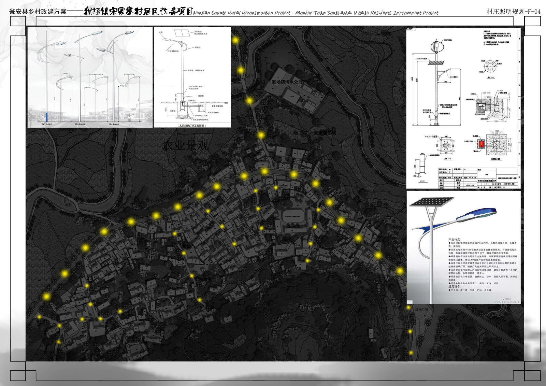Screen dimensions: 546x386
Task: Click the date 2013.5.21 in title block
Action: click(x=469, y=185)
